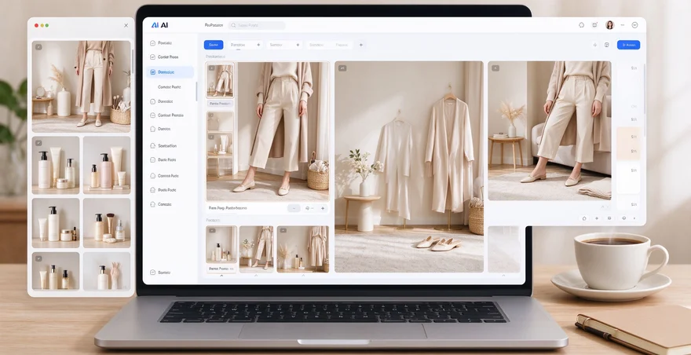Click plus icon on the 'Sambor' tab

click(298, 45)
